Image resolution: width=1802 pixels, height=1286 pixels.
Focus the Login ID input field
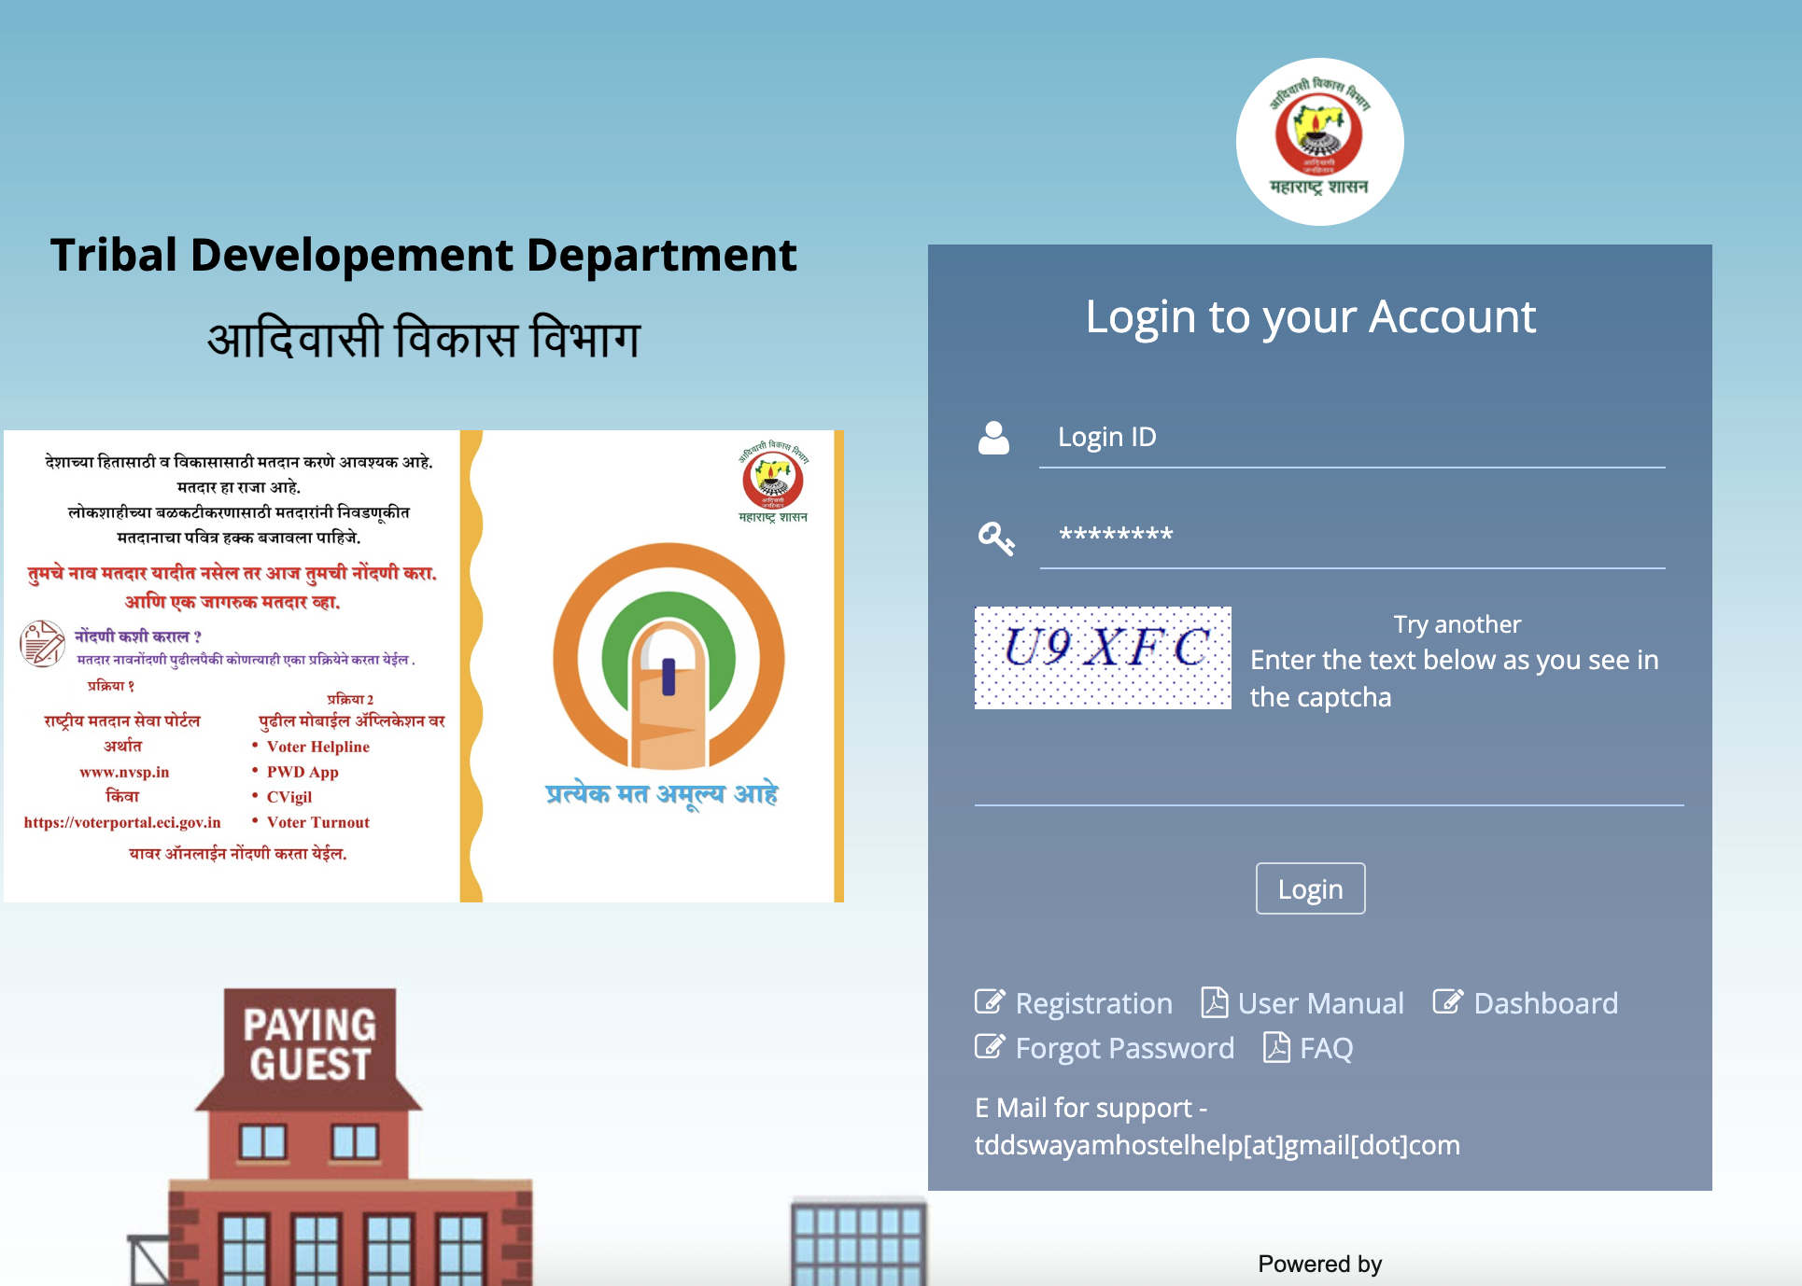pos(1351,437)
